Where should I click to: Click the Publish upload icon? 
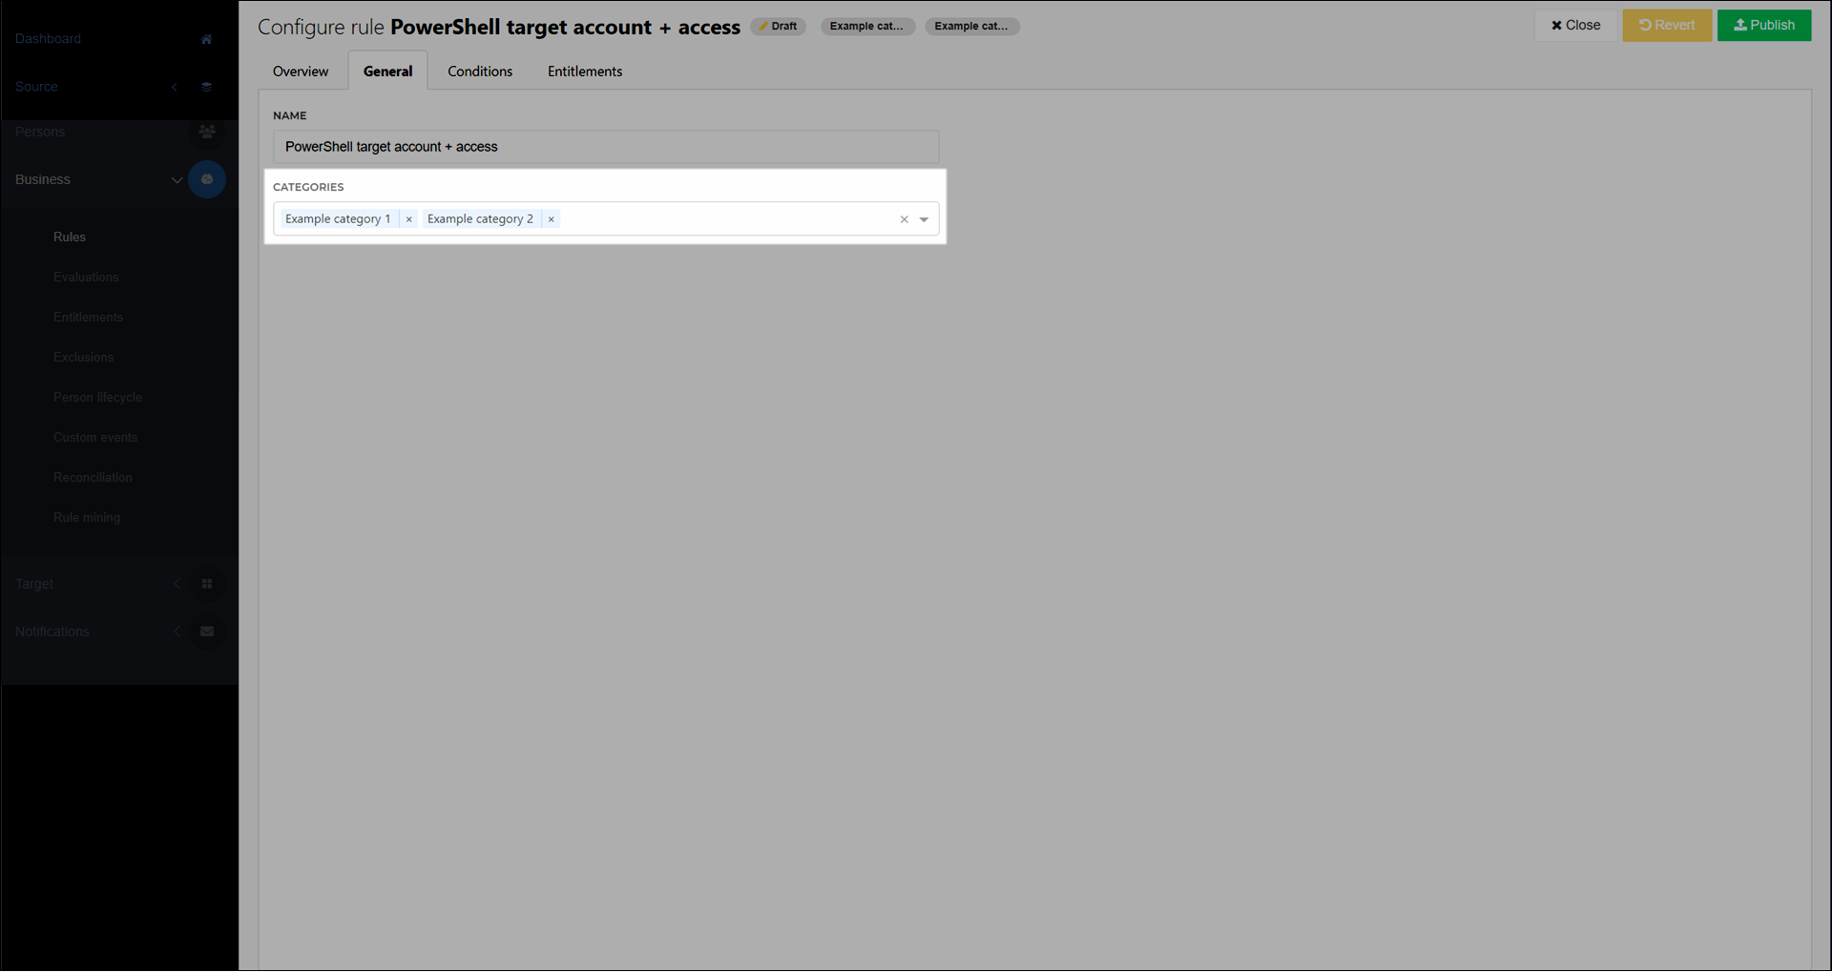[x=1739, y=25]
